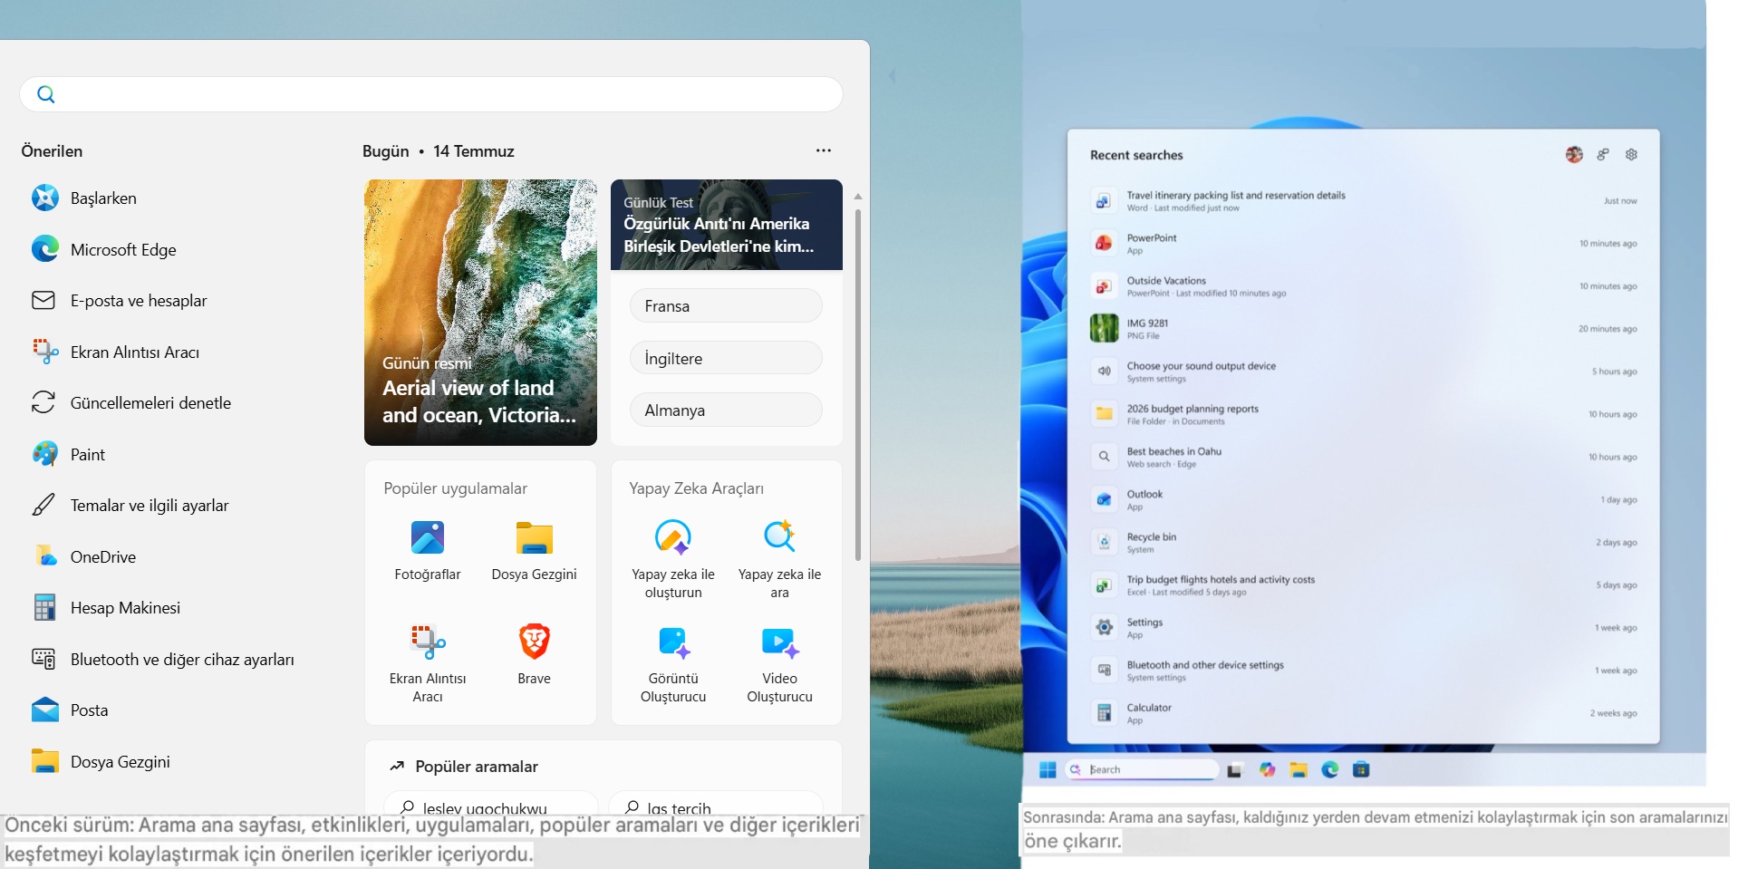
Task: Open Copilot from the taskbar
Action: pos(1267,769)
